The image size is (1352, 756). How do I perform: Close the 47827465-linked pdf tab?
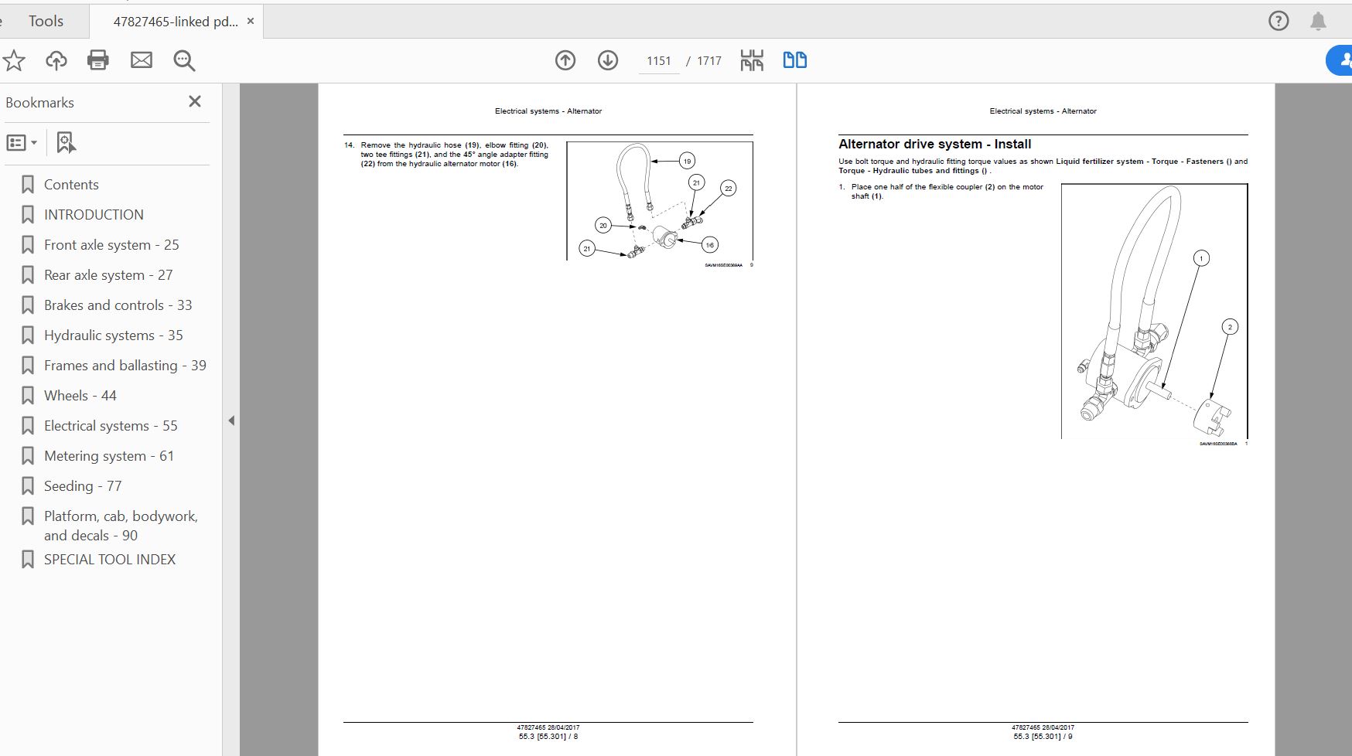251,21
